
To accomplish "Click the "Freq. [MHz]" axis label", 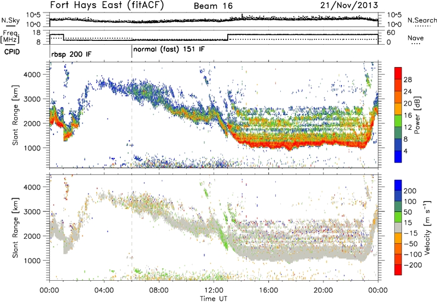I will click(10, 37).
